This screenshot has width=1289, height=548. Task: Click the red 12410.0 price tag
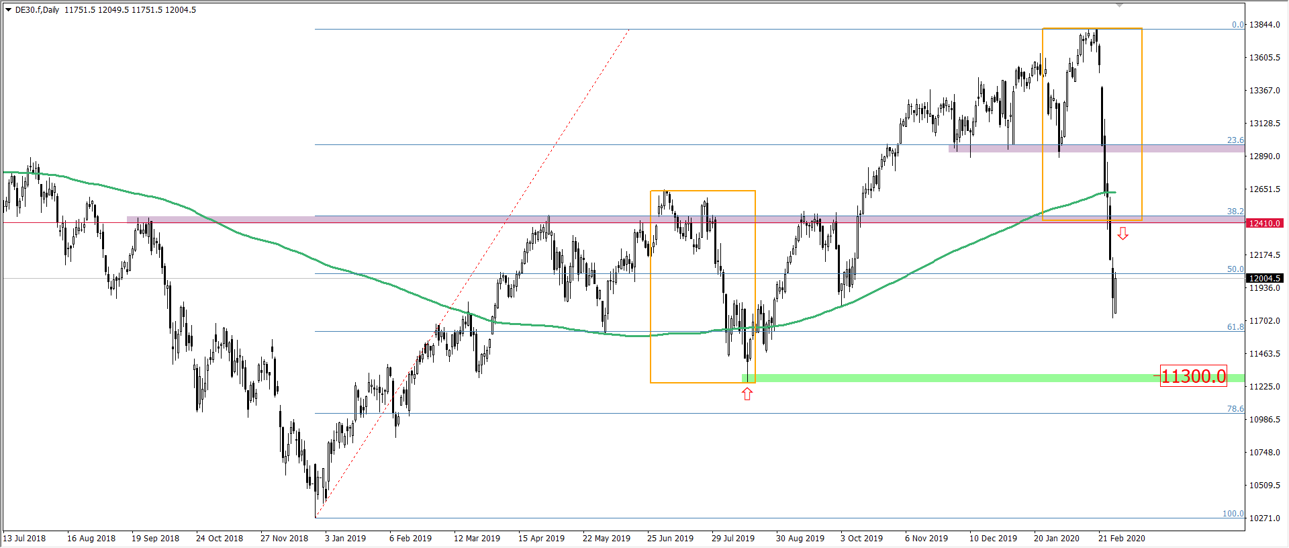coord(1264,223)
